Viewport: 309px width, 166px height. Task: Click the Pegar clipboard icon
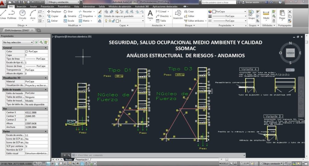point(282,14)
